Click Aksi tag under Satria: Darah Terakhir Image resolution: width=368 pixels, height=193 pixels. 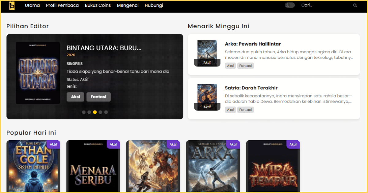click(230, 110)
